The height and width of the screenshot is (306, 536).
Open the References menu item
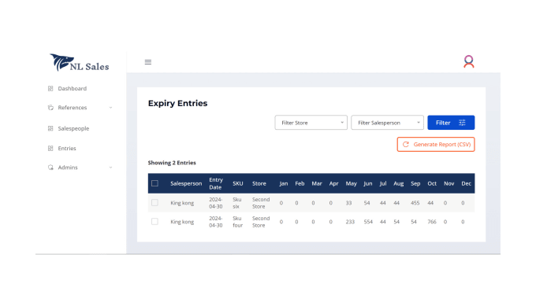click(73, 108)
